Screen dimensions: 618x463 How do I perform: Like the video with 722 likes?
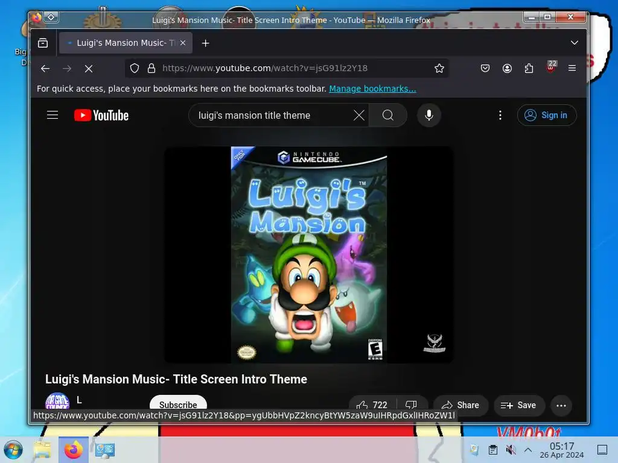coord(372,405)
